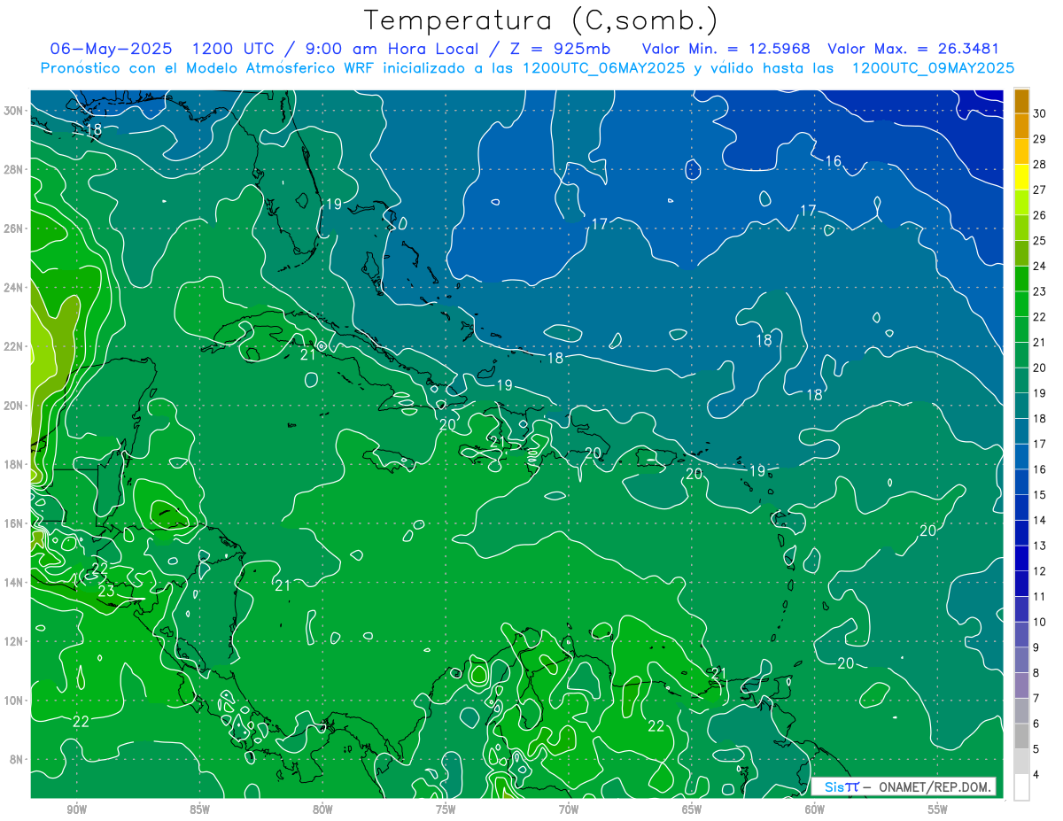
Task: Click '9:00 am Hora Local' text
Action: [394, 49]
